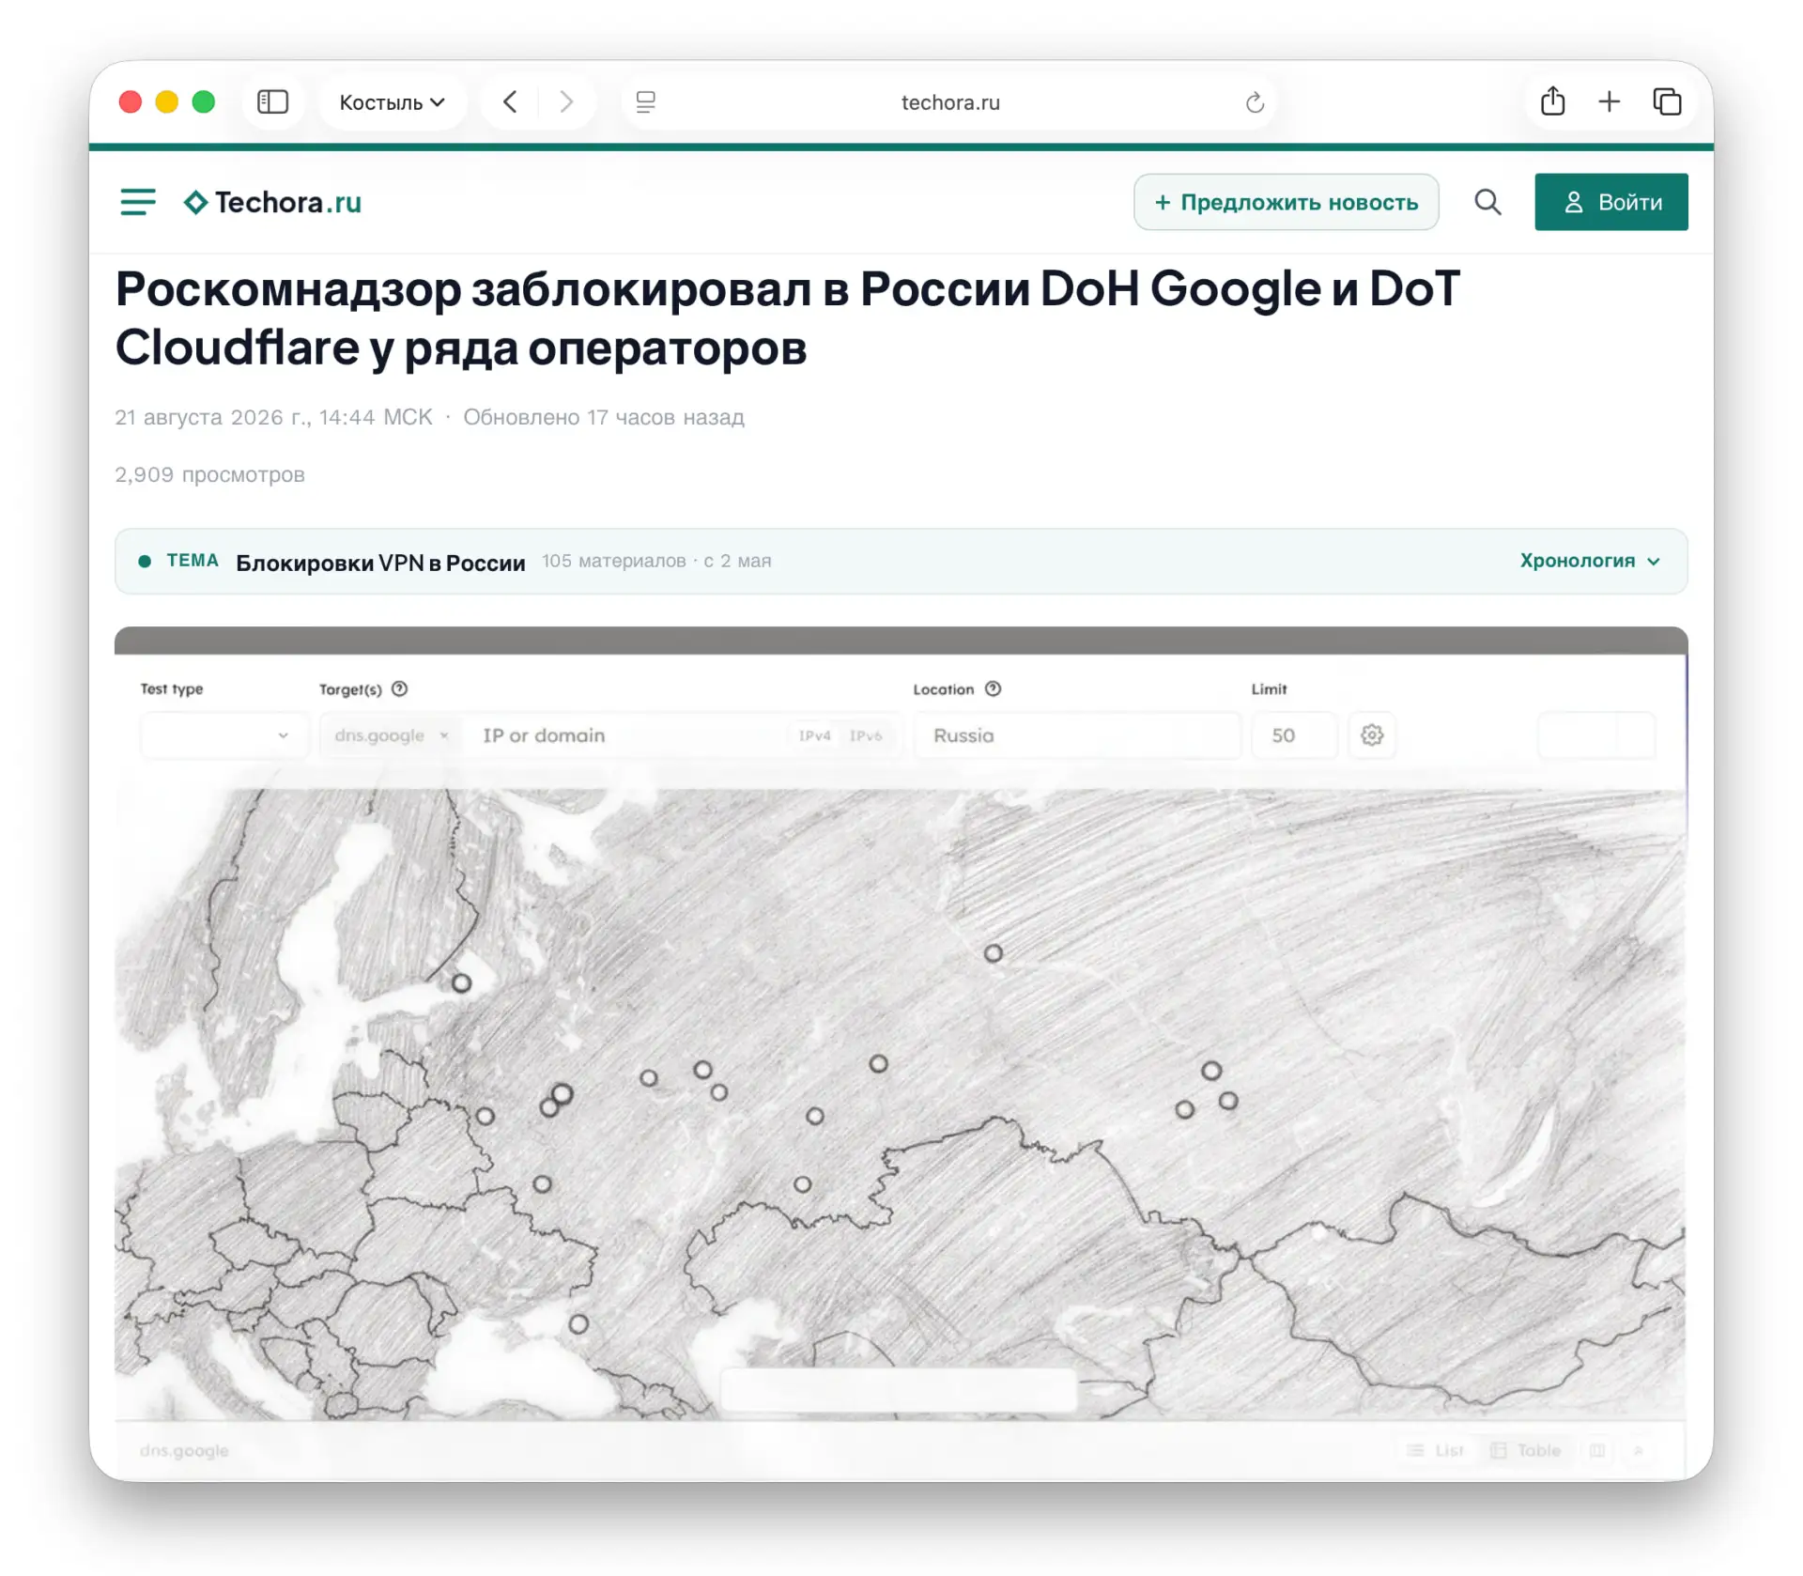Click the 105 материалов topic count
The width and height of the screenshot is (1803, 1576).
click(x=613, y=561)
